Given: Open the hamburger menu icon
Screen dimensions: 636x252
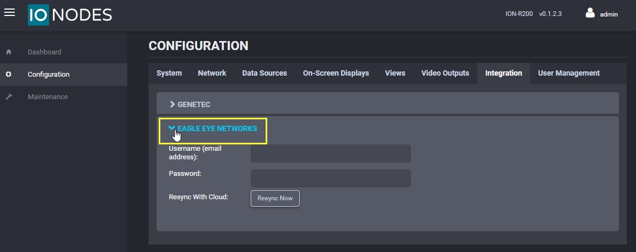Looking at the screenshot, I should pyautogui.click(x=9, y=13).
